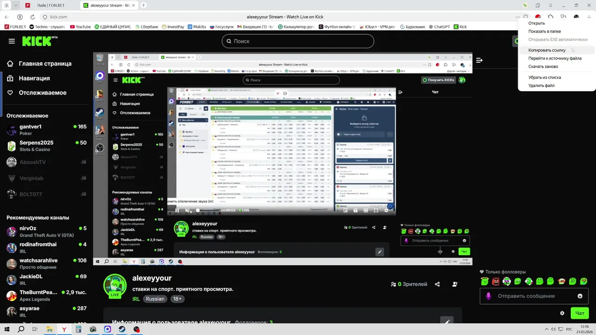Image resolution: width=596 pixels, height=335 pixels.
Task: Insert the heart-eyes frog emote
Action: coord(507,281)
